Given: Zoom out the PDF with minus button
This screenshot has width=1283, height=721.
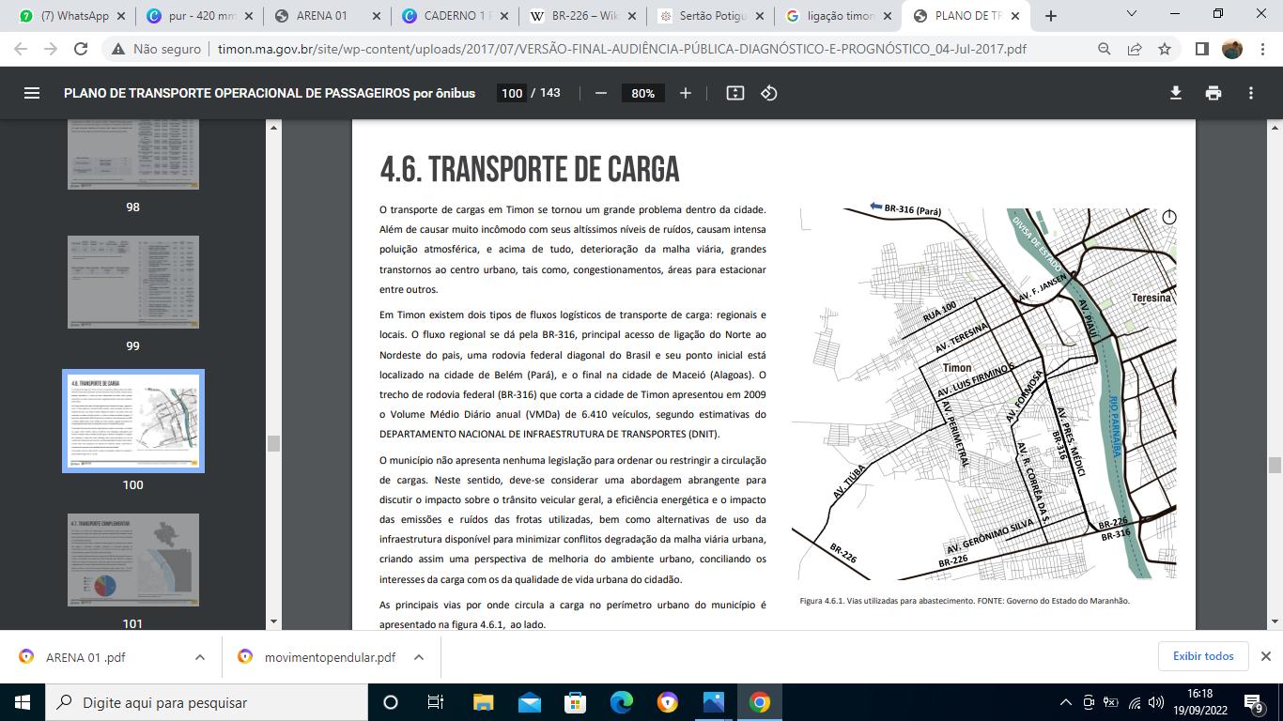Looking at the screenshot, I should pyautogui.click(x=601, y=93).
